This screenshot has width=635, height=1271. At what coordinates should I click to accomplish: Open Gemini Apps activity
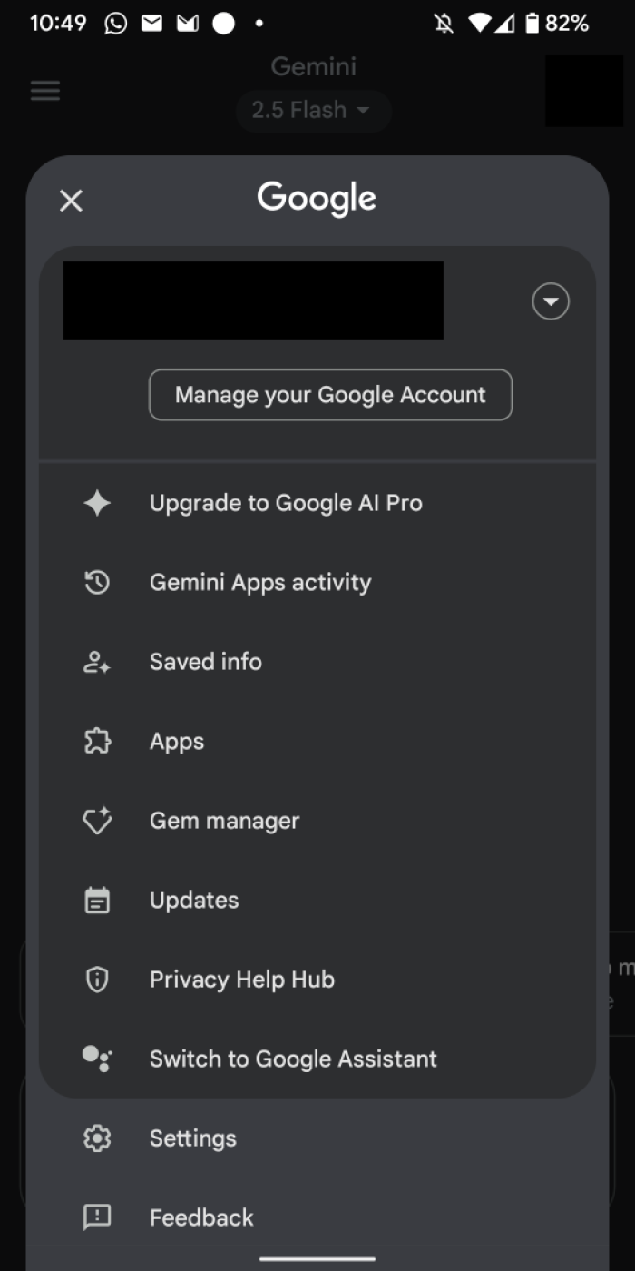(x=260, y=582)
